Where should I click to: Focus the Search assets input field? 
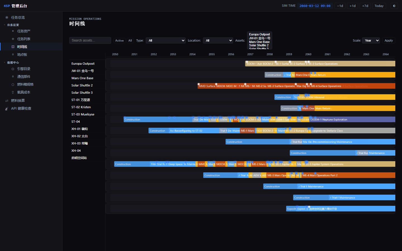[x=90, y=40]
